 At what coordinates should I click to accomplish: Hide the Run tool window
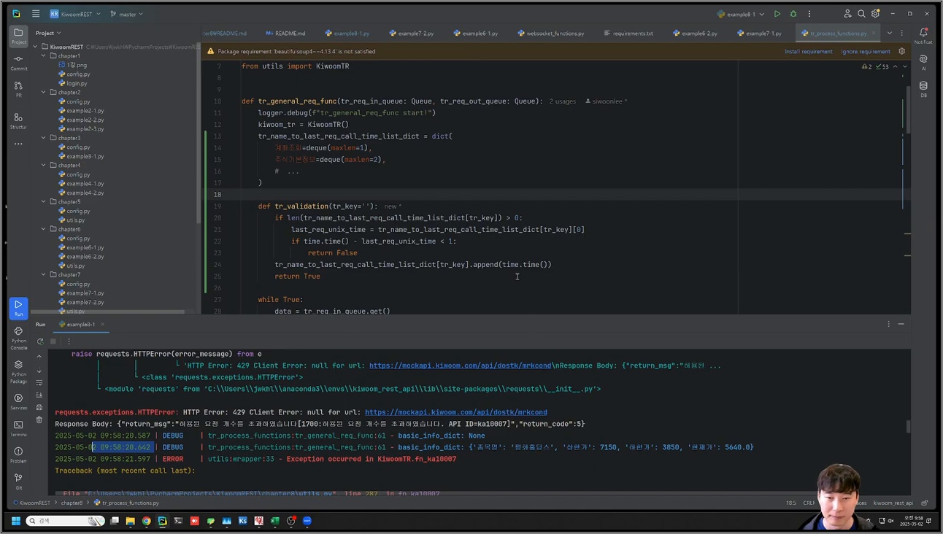901,324
